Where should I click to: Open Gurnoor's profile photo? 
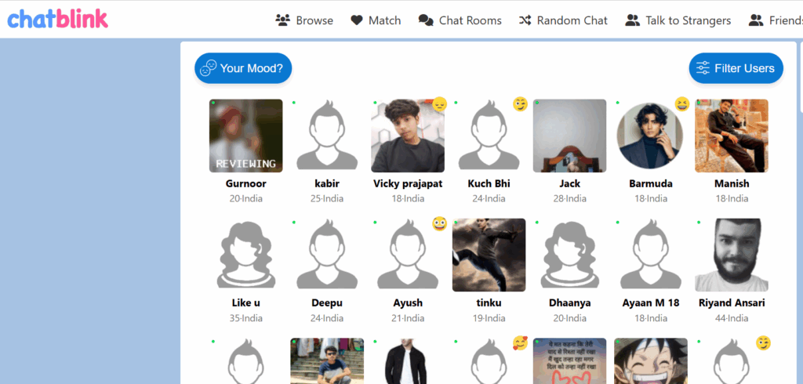(246, 135)
